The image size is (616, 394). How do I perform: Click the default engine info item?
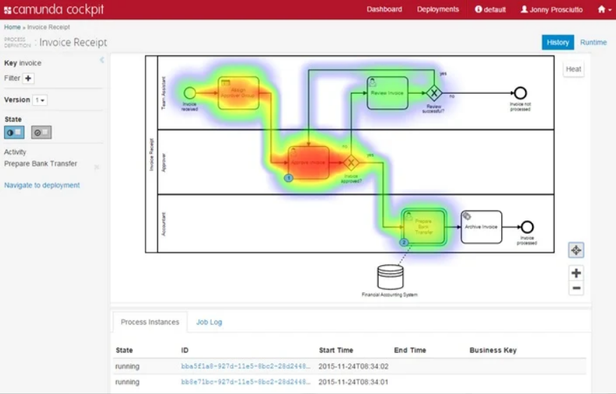coord(490,9)
